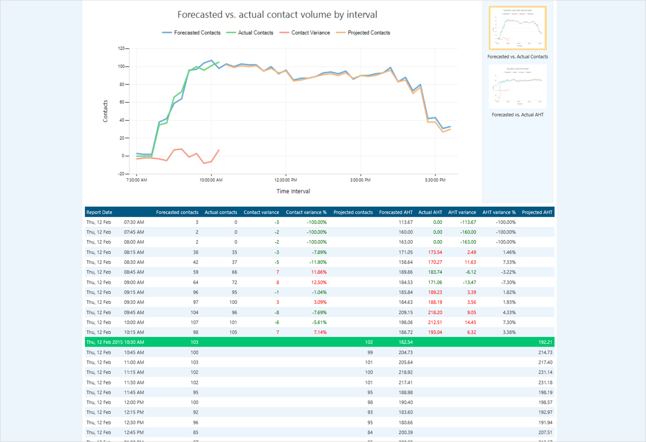Click the Actual contacts column header

(x=221, y=212)
